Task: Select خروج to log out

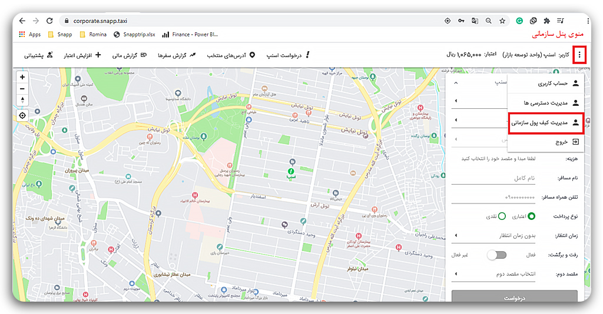Action: click(546, 142)
